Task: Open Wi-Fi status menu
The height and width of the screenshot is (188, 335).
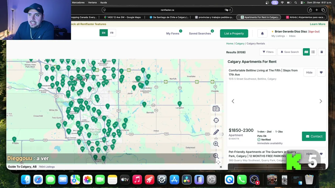Action: click(x=282, y=3)
